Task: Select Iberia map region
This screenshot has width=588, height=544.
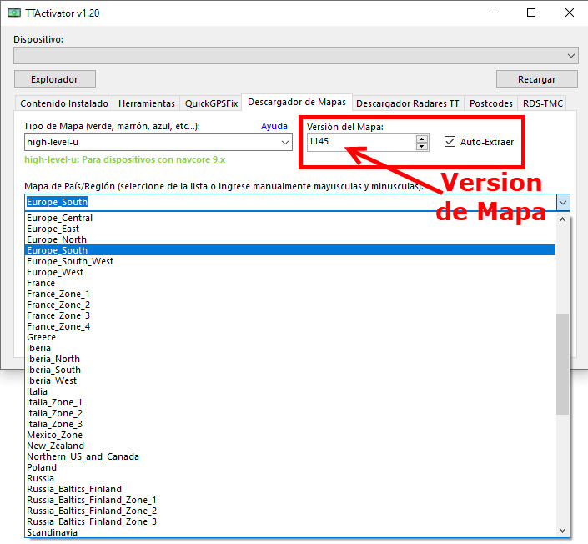Action: pos(290,348)
